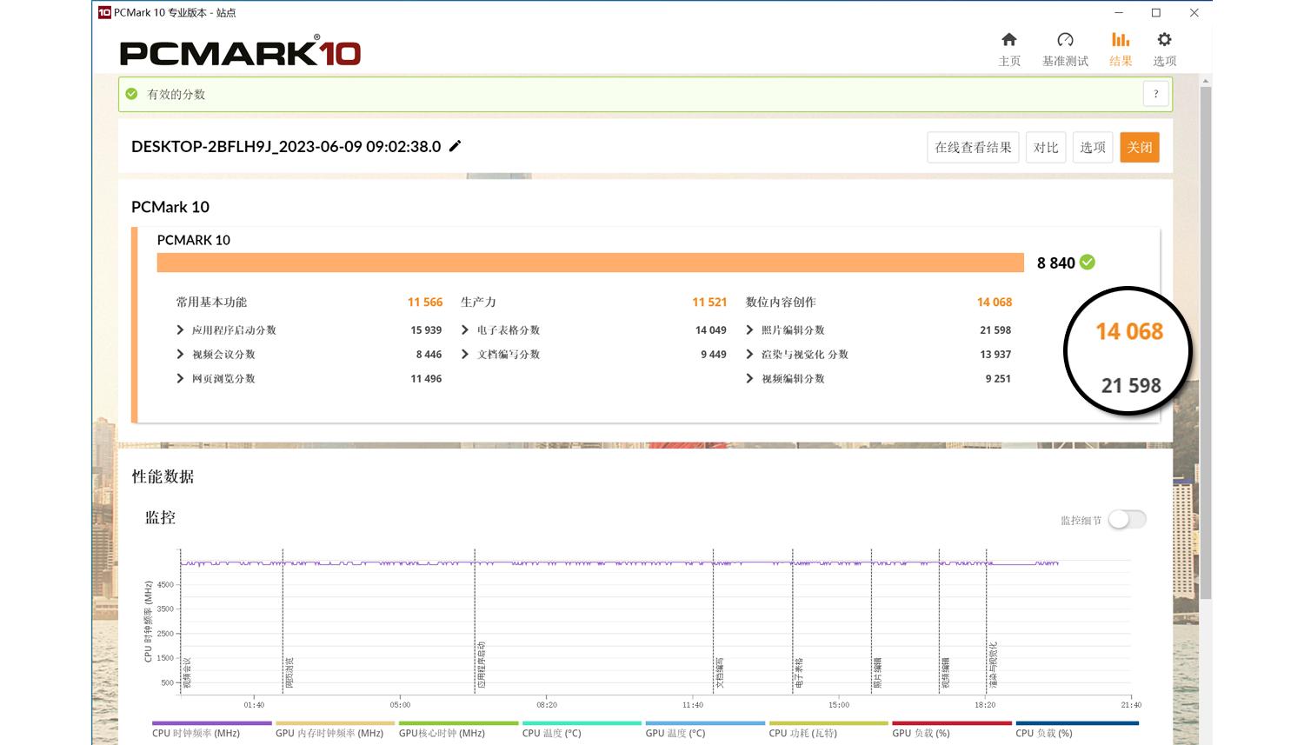This screenshot has height=745, width=1304.
Task: Click the green checkmark beside score 8 840
Action: pyautogui.click(x=1088, y=262)
